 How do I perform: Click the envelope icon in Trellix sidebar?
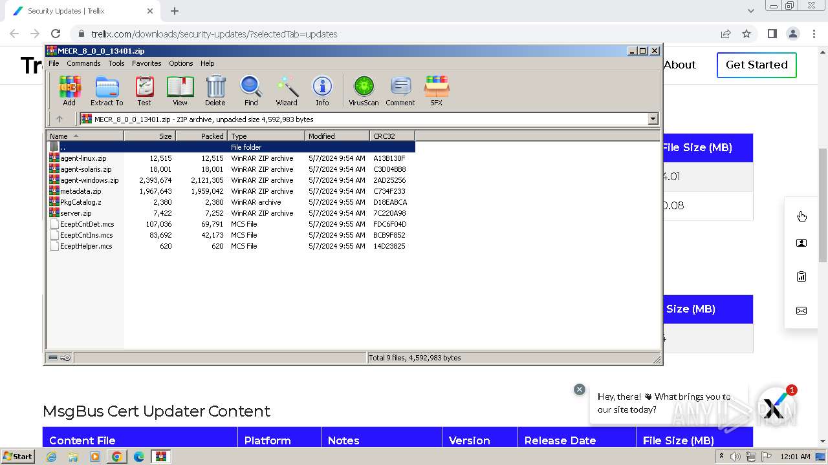(801, 311)
